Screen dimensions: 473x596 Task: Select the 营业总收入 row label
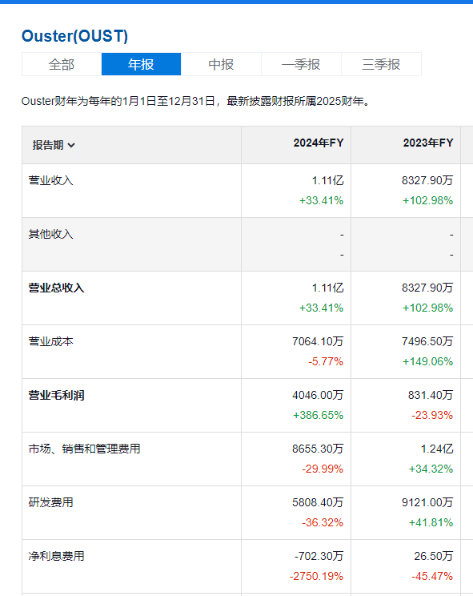[x=56, y=288]
